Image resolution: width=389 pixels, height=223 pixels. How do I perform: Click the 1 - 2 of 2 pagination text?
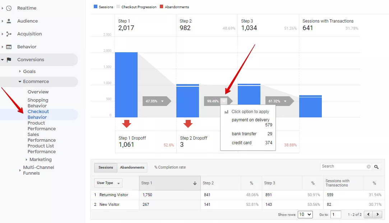(355, 215)
